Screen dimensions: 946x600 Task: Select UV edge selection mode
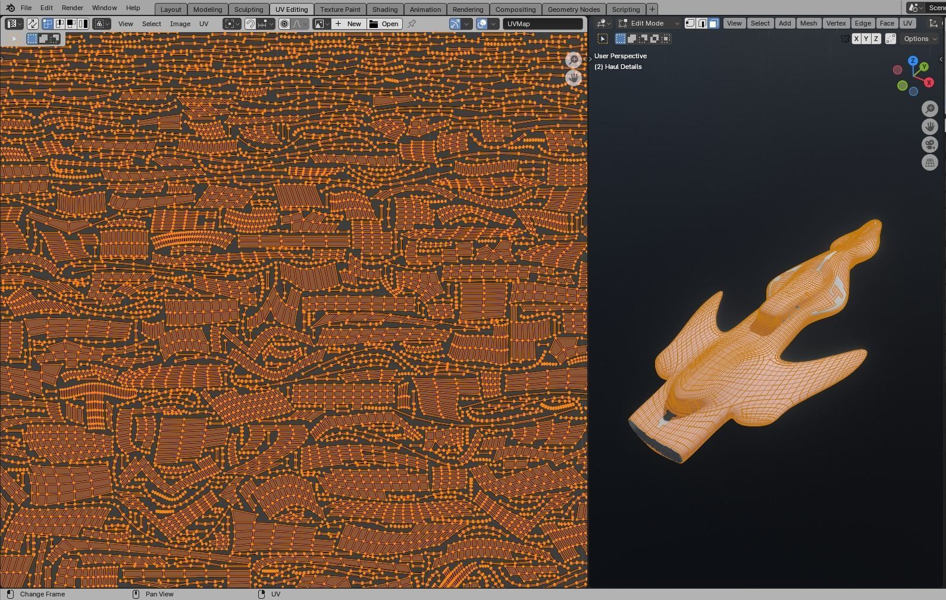pyautogui.click(x=59, y=24)
